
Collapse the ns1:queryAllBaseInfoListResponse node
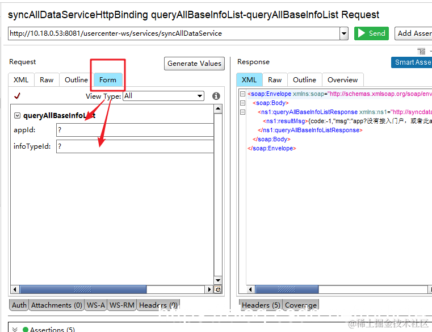[x=242, y=112]
